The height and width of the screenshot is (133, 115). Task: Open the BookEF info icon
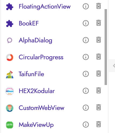86,23
